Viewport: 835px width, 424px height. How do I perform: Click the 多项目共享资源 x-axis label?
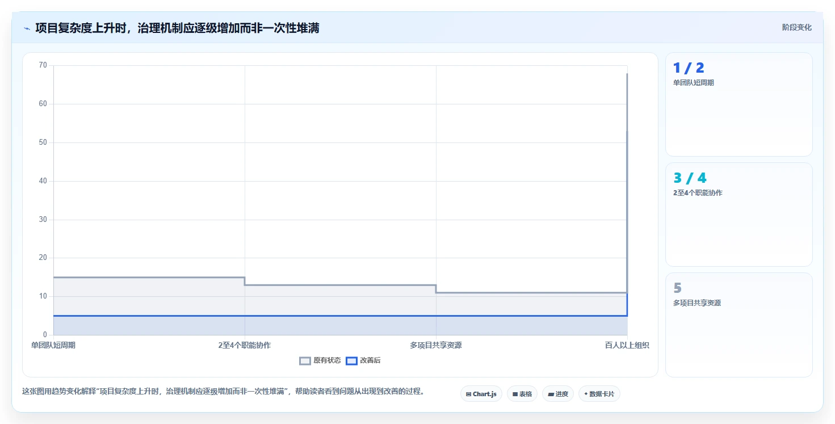pyautogui.click(x=436, y=345)
